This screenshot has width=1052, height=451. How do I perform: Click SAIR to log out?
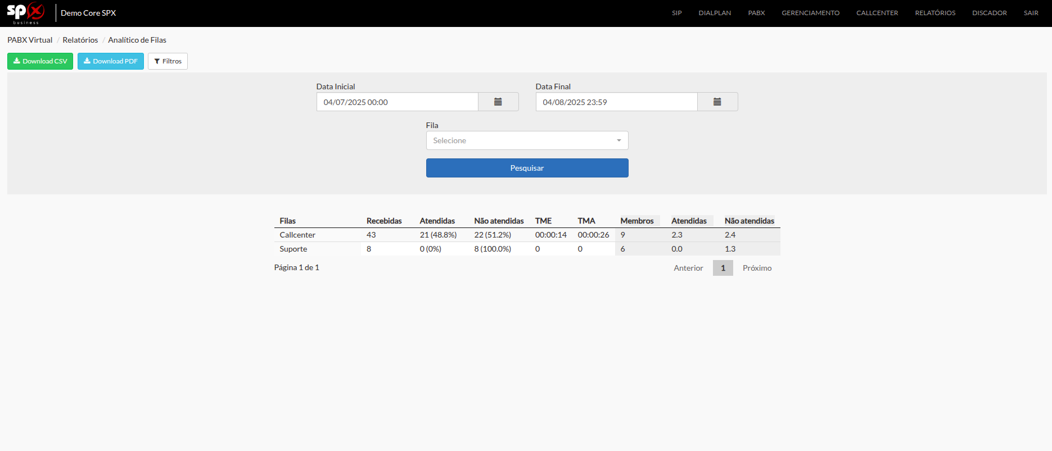1031,13
